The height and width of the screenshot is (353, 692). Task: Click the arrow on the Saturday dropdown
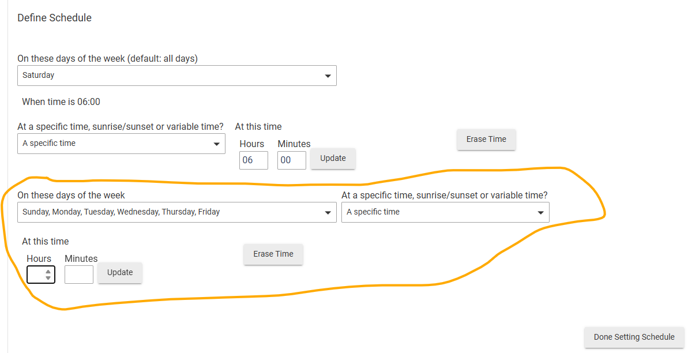(x=328, y=76)
